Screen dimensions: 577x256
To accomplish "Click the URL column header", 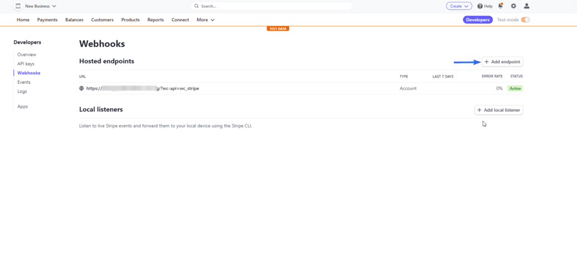I will tap(82, 77).
